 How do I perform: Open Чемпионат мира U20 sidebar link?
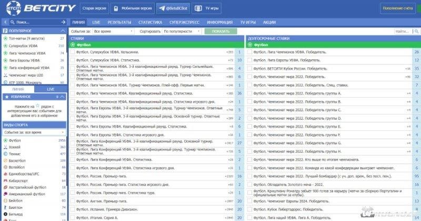[x=26, y=75]
